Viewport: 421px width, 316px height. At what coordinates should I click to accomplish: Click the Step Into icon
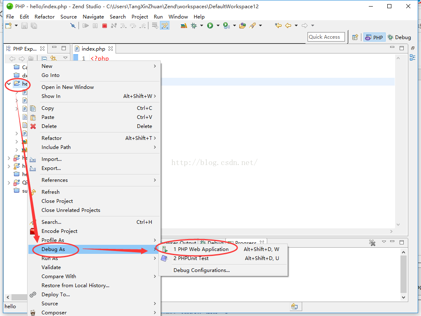tap(123, 26)
